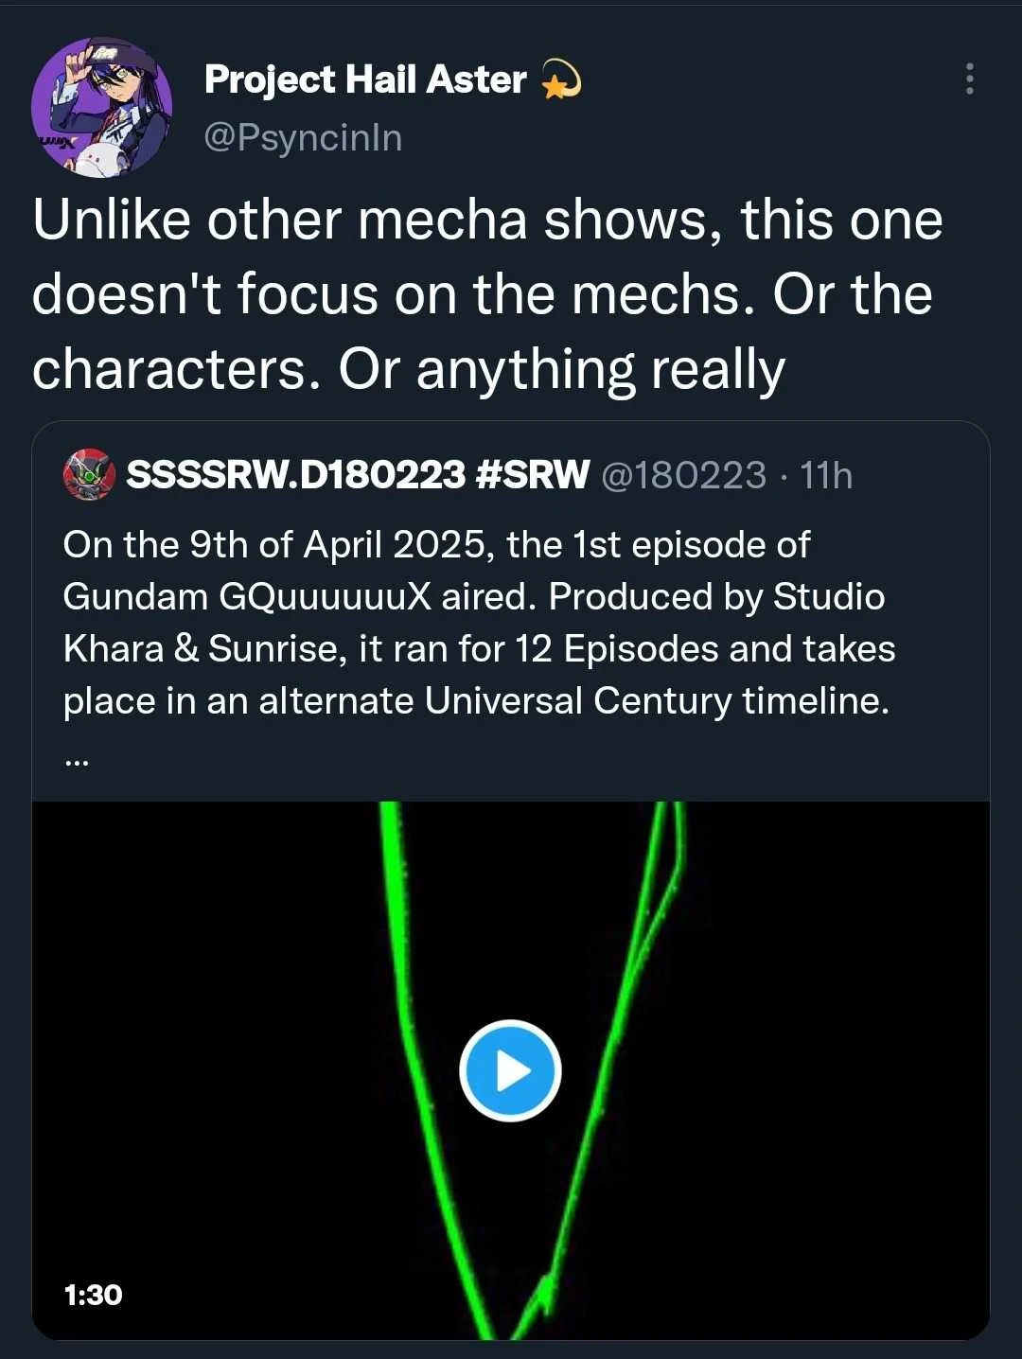The image size is (1022, 1359).
Task: Tap the SSSSRW quoted account avatar
Action: click(x=89, y=475)
